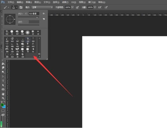Select the Path Selection arrow tool

pos(3,85)
